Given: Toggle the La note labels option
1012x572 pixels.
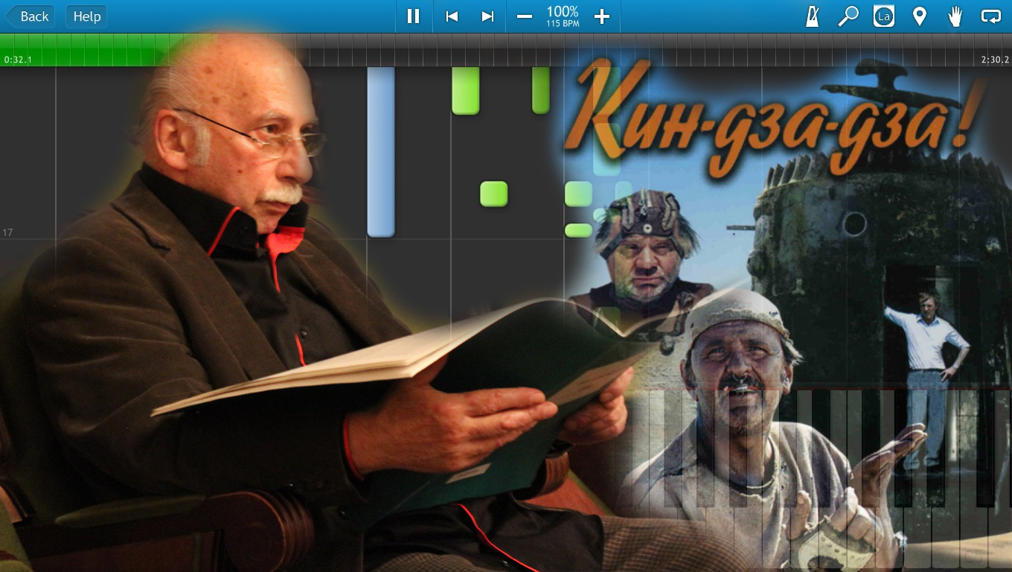Looking at the screenshot, I should (x=883, y=16).
